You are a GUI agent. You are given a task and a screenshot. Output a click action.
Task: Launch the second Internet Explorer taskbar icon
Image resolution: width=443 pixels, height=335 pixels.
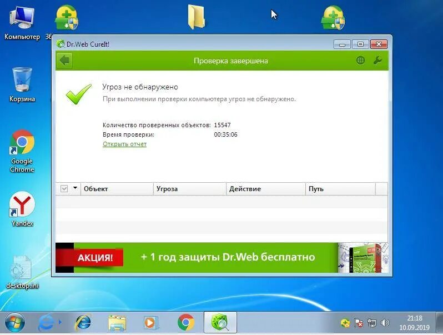(83, 323)
